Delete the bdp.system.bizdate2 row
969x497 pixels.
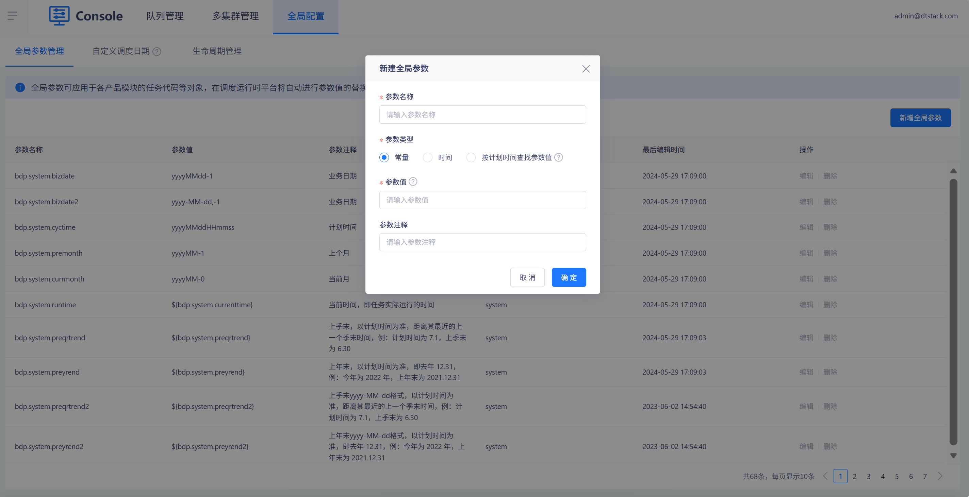point(830,202)
